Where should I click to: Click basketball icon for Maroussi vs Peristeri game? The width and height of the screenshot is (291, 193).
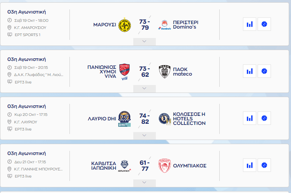264,24
